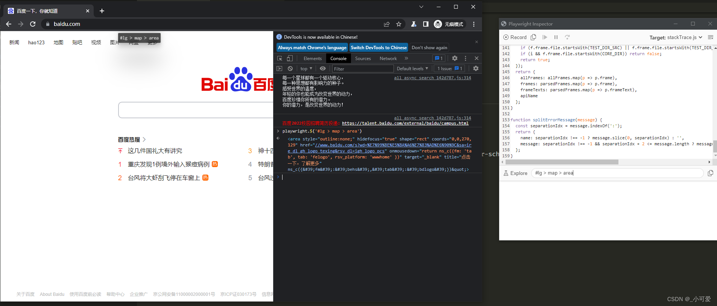Click the 关于百度 footer link

(25, 294)
